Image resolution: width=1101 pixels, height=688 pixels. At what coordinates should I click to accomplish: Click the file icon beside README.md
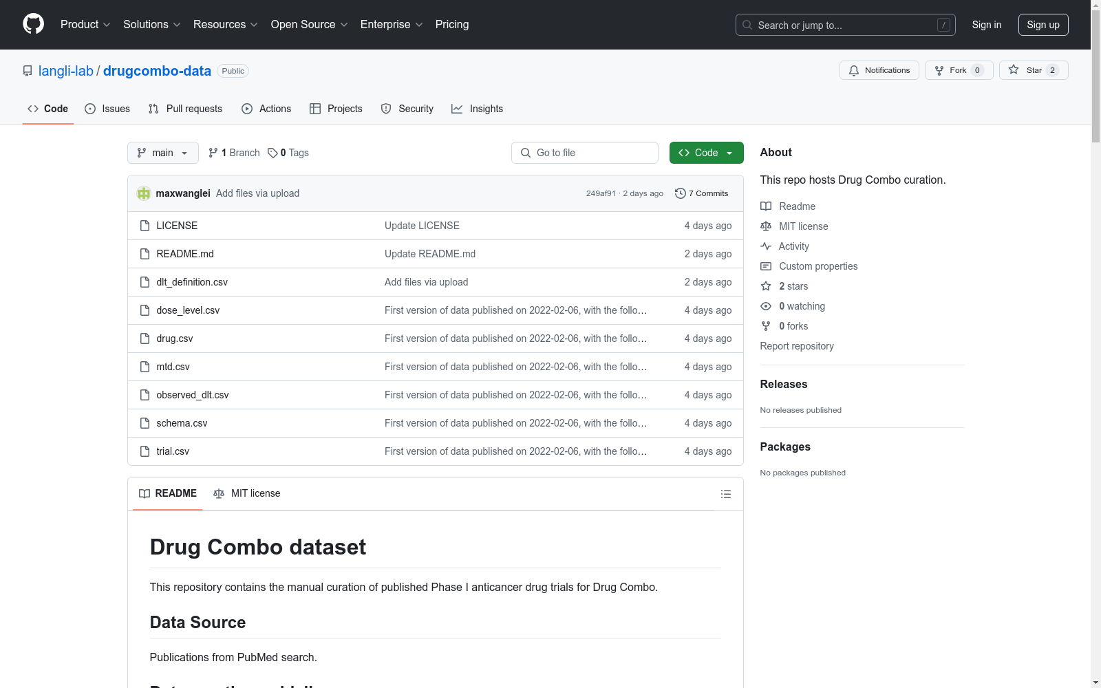point(145,254)
